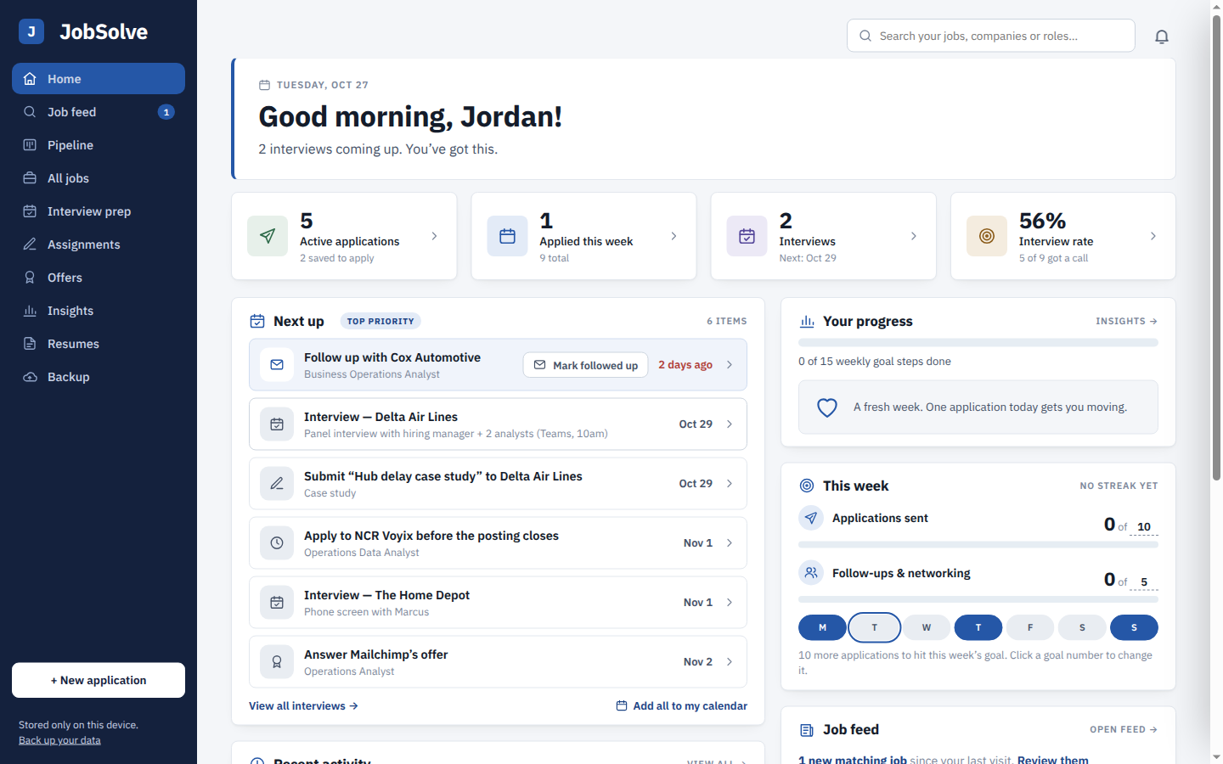
Task: Click the target icon on Interview rate
Action: 987,236
